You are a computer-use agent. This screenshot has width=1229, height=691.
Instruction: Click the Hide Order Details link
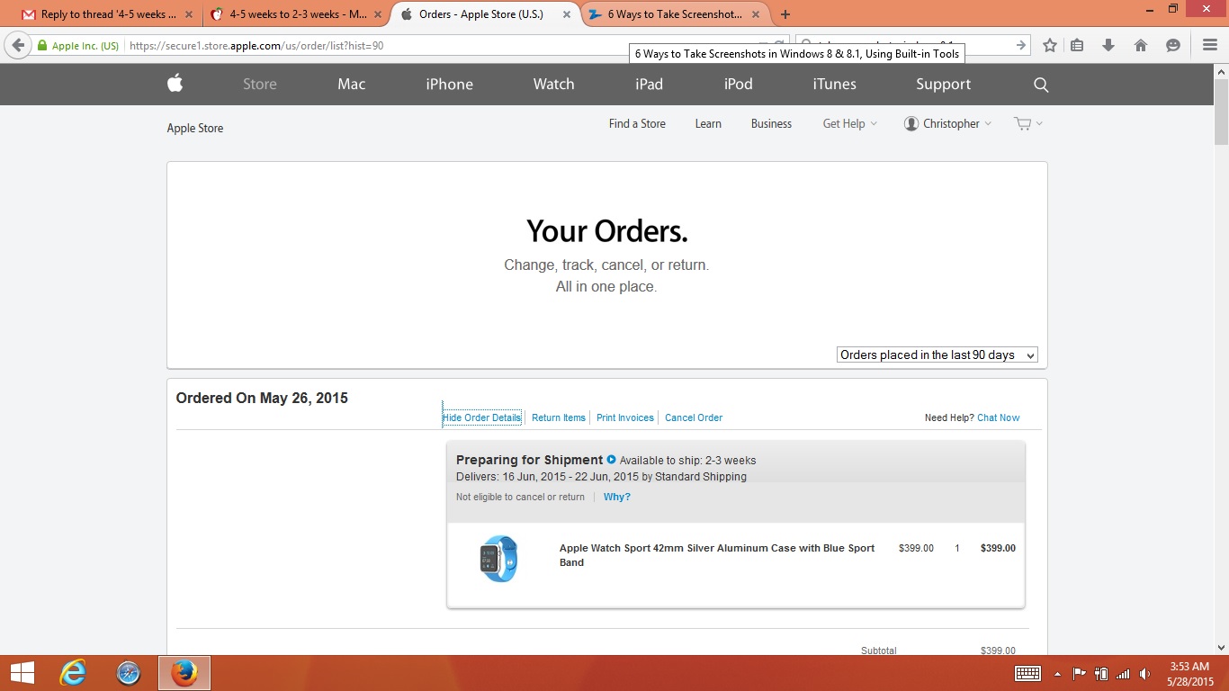[481, 417]
